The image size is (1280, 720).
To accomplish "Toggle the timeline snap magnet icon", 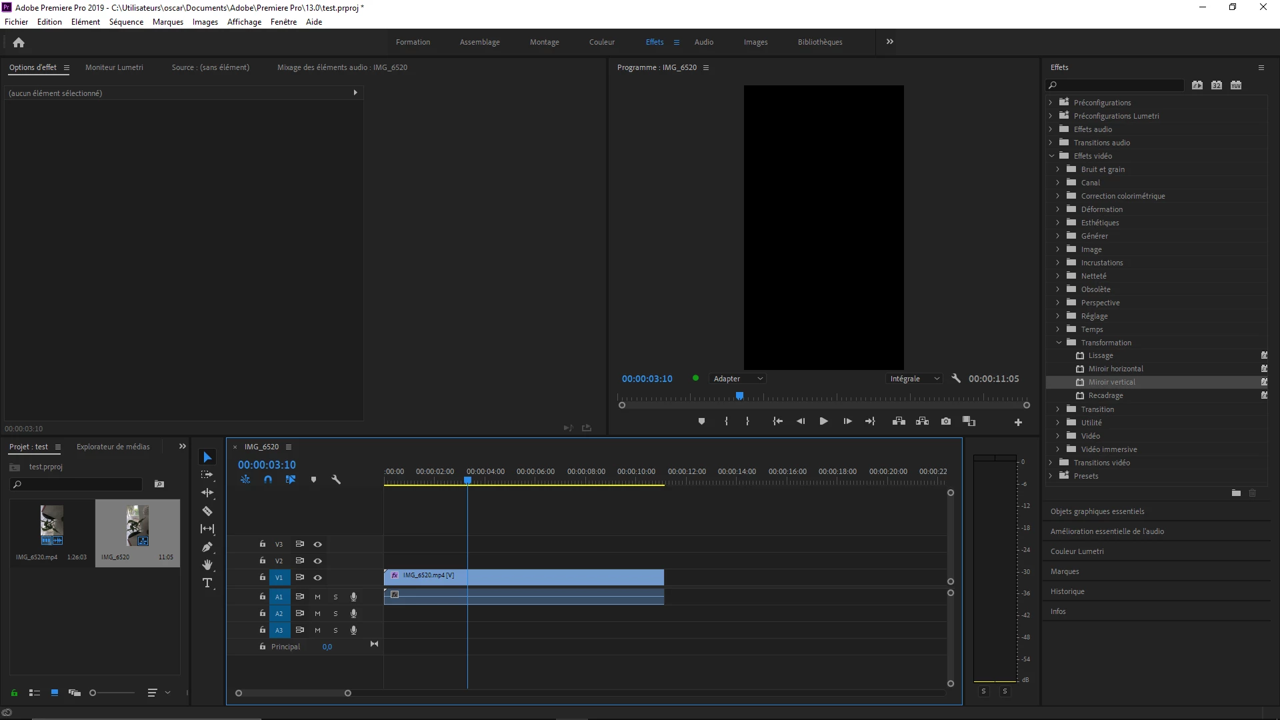I will pyautogui.click(x=268, y=479).
